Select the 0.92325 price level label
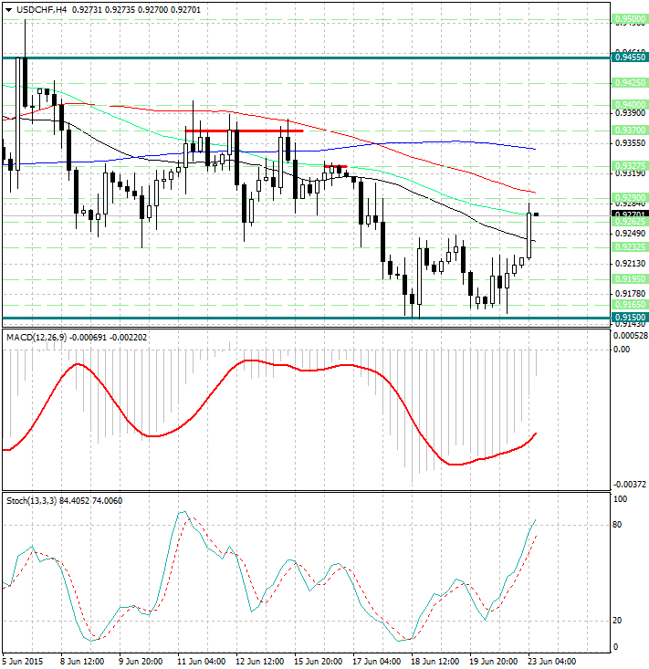649x669 pixels. coord(630,246)
